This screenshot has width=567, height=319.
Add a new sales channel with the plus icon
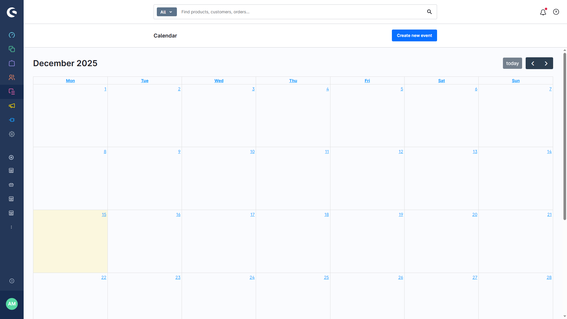pos(11,157)
